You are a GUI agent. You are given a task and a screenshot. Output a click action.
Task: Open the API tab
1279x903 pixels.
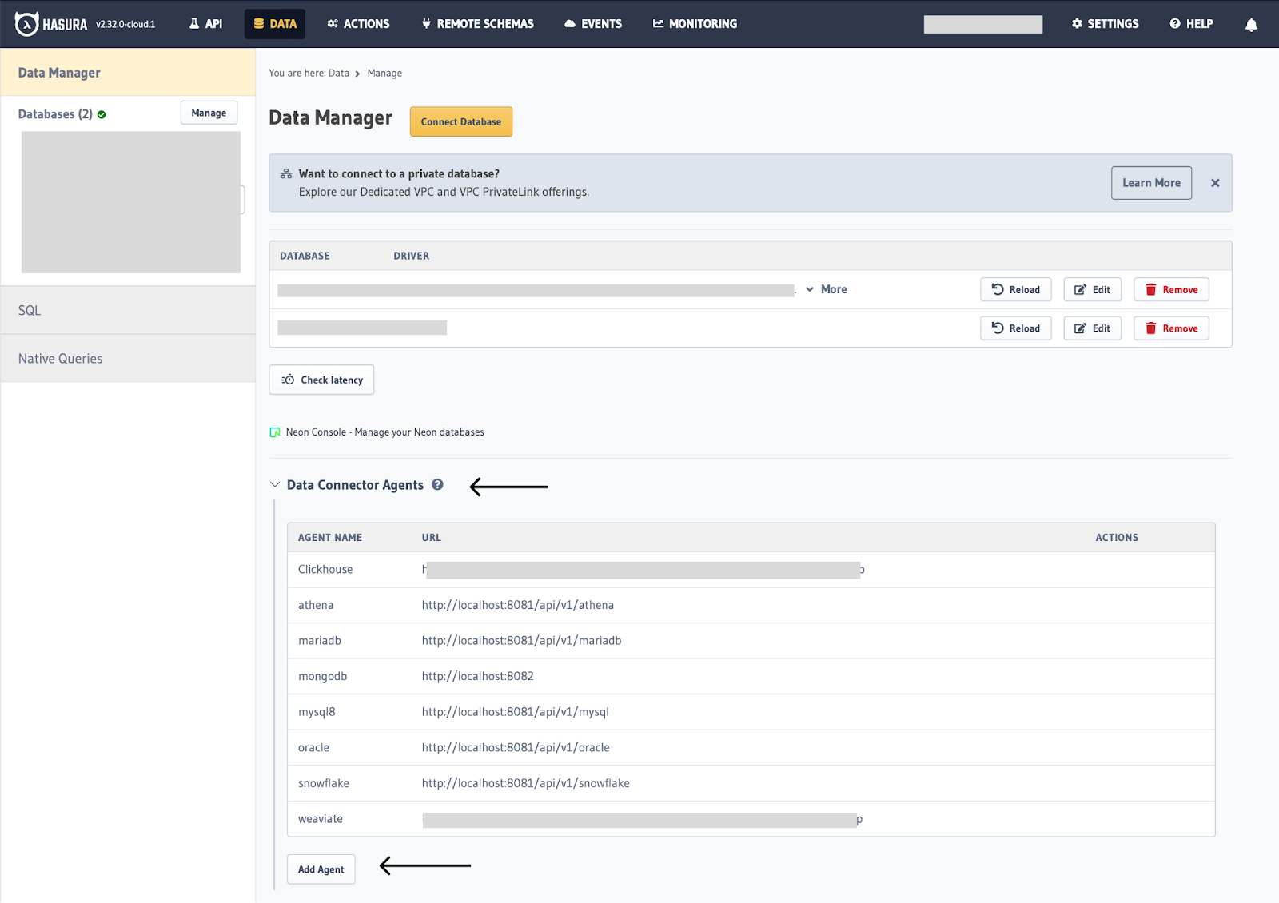coord(205,24)
